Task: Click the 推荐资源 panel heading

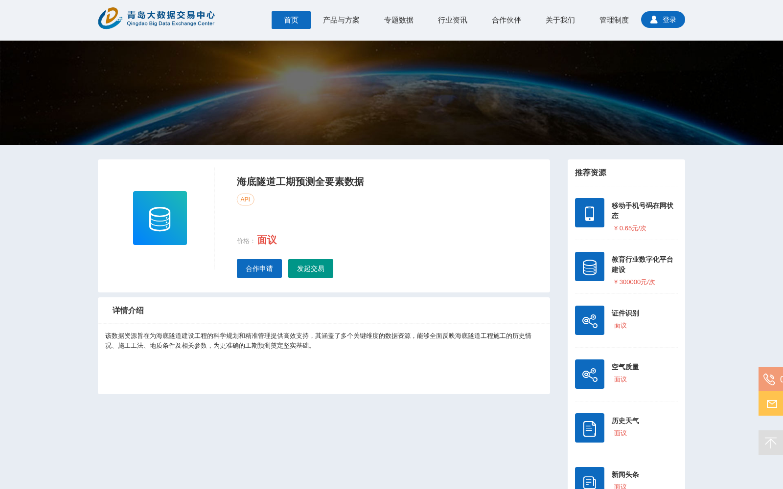Action: coord(591,173)
